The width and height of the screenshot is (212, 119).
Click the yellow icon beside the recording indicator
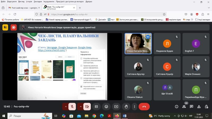(5, 28)
